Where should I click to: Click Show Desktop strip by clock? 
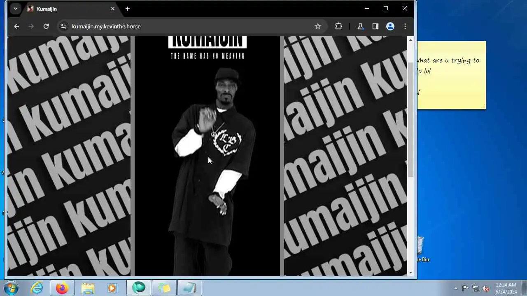tap(524, 288)
